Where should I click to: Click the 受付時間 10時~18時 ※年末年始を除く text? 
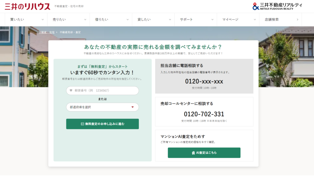point(204,121)
